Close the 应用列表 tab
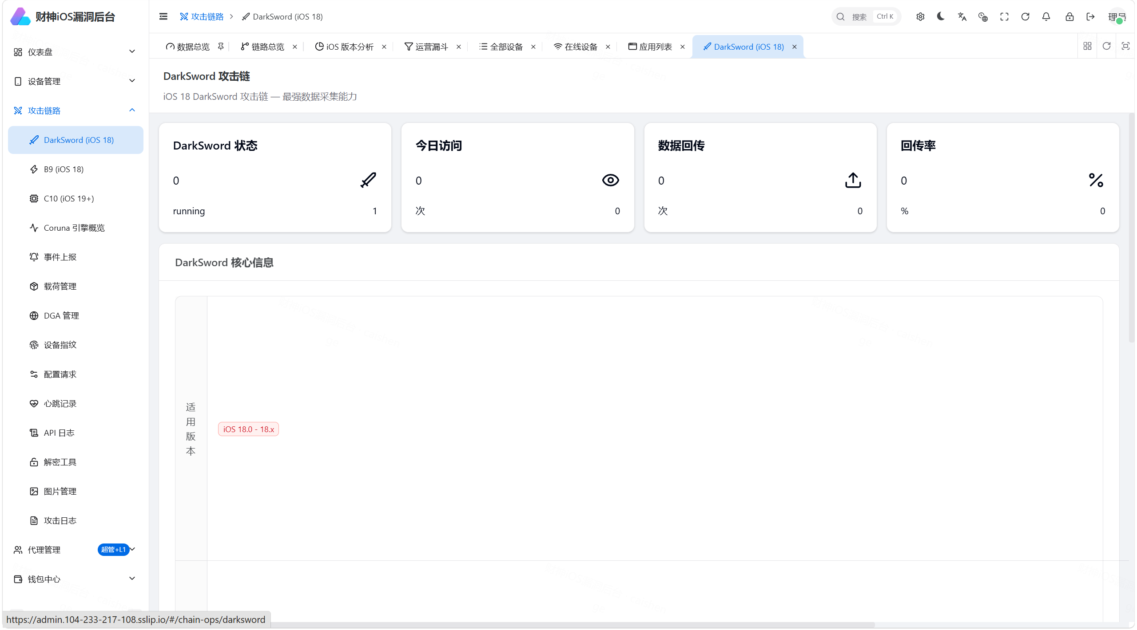1137x630 pixels. (683, 47)
